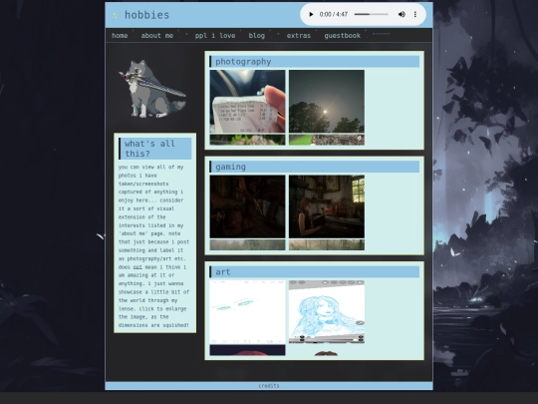
Task: Open the credits link in footer
Action: 269,386
